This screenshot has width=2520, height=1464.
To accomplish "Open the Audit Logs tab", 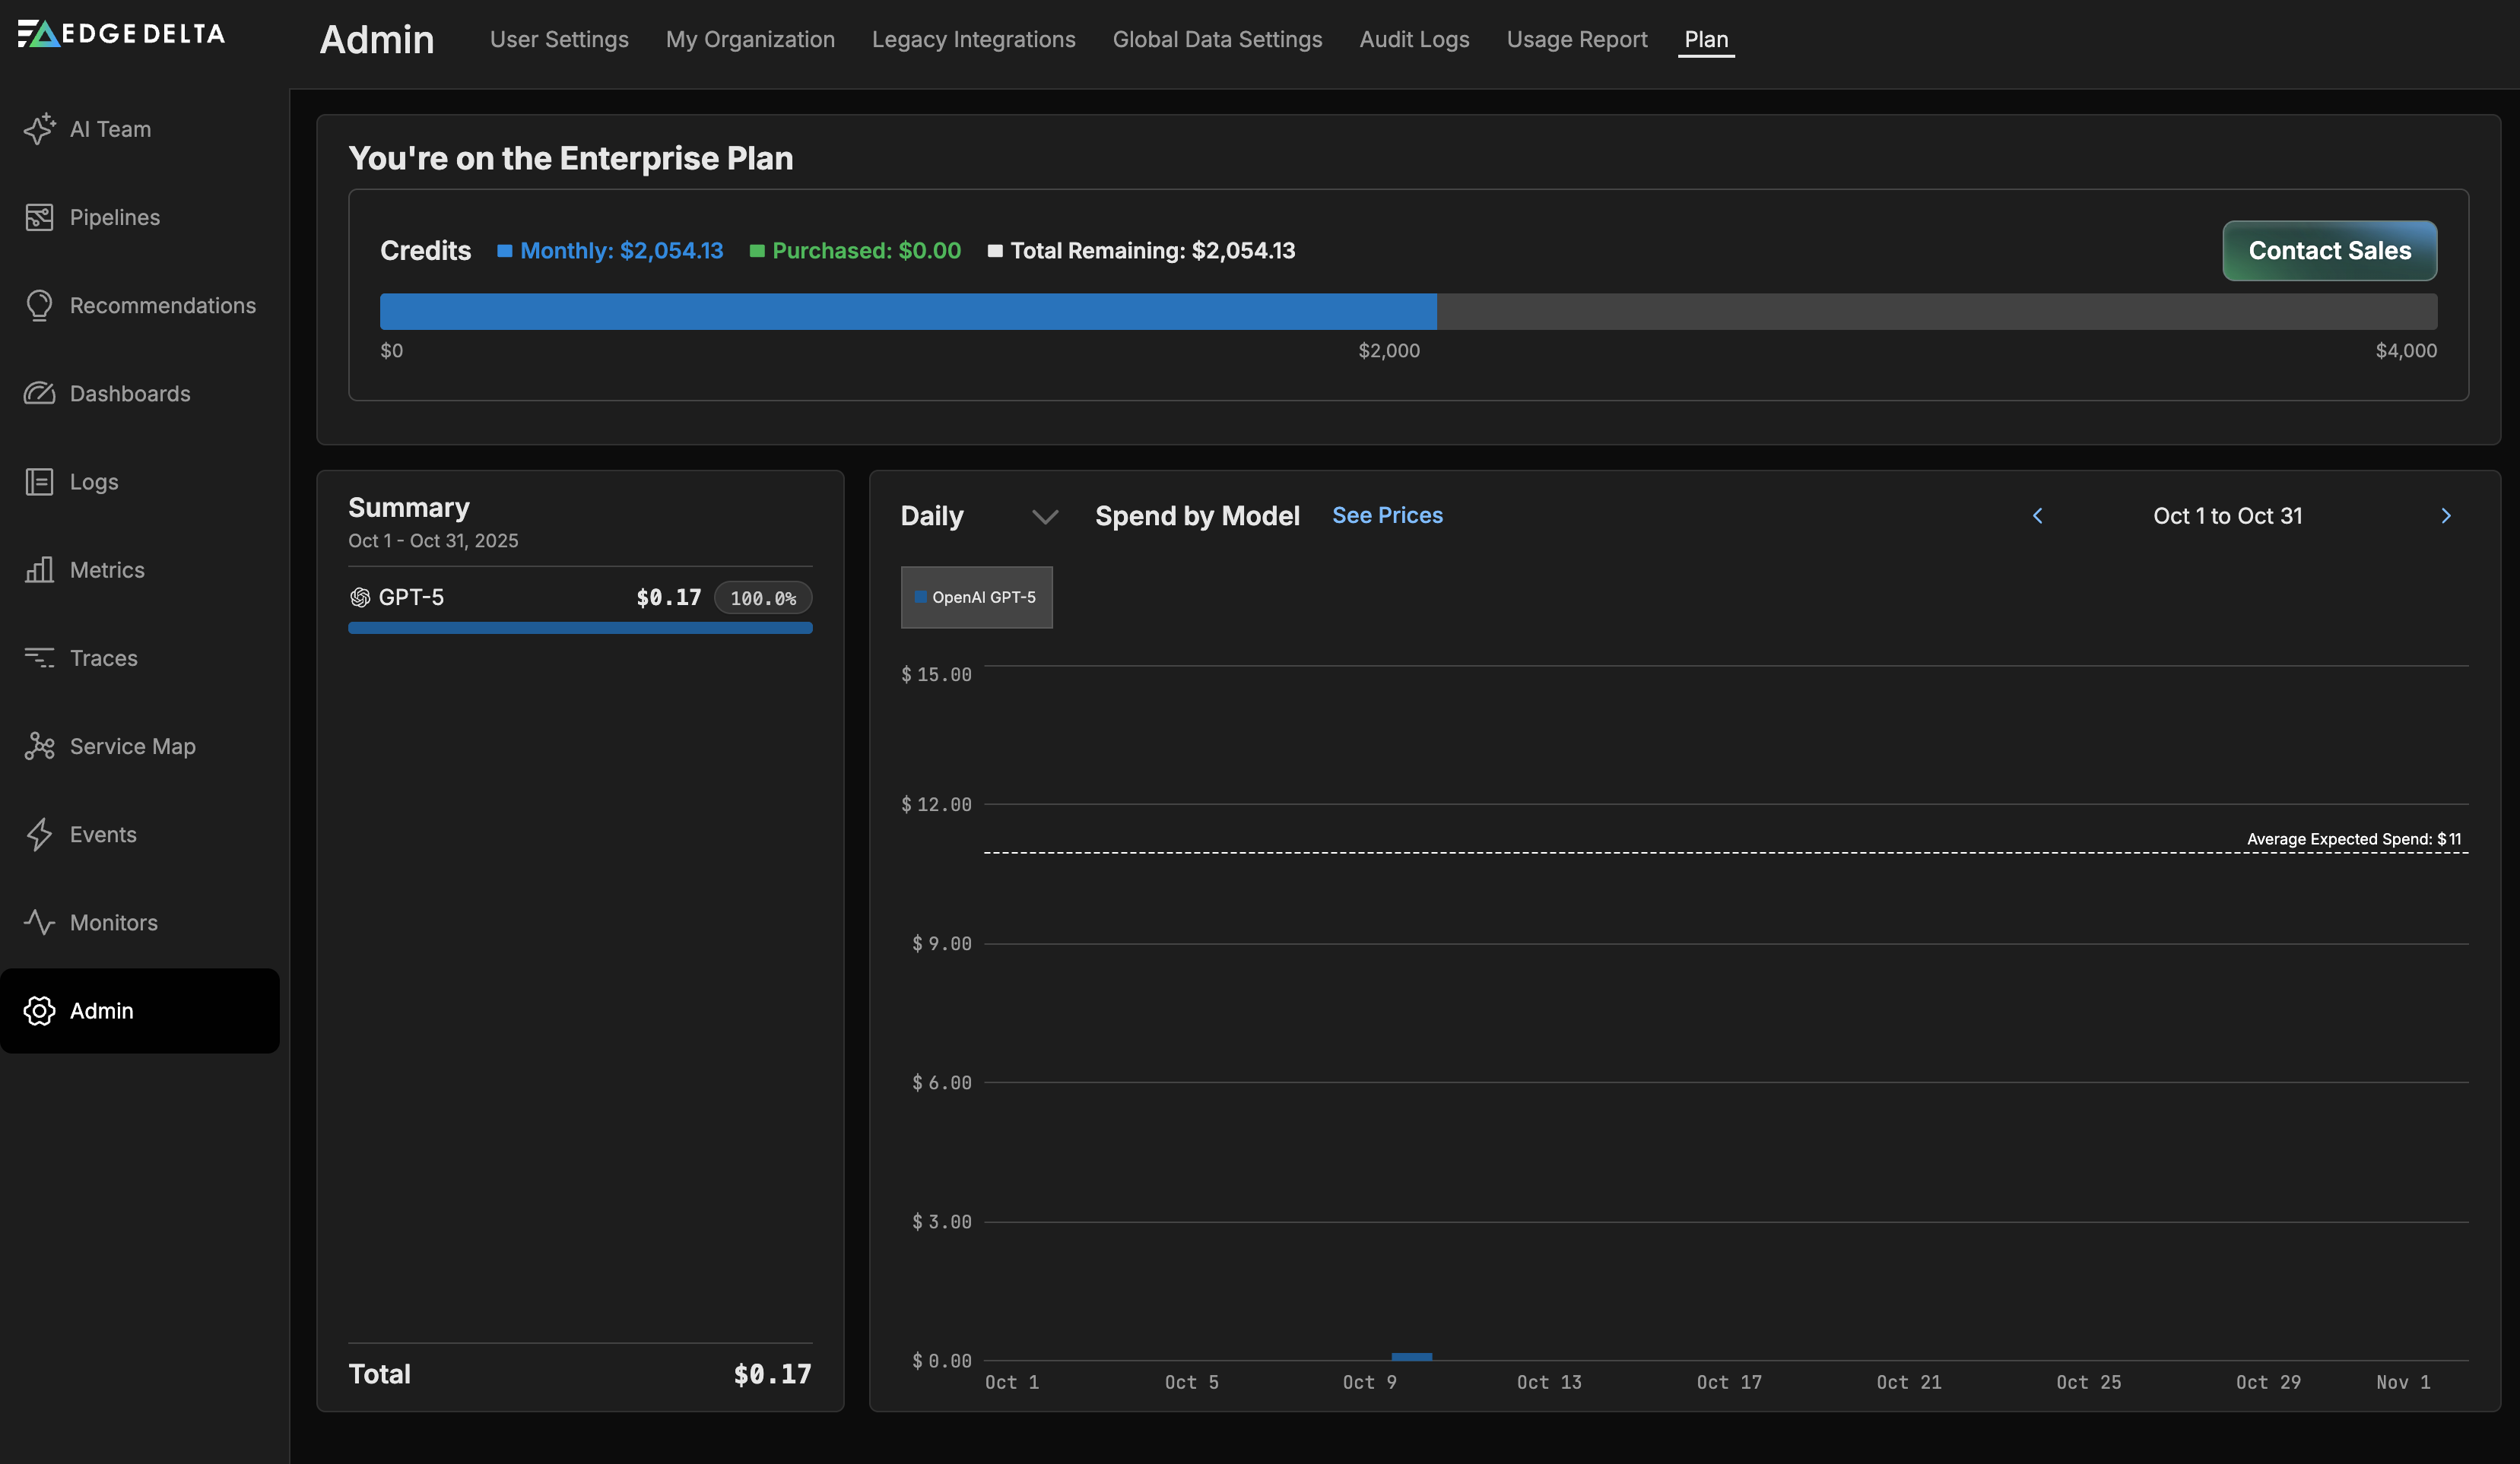I will pyautogui.click(x=1414, y=40).
